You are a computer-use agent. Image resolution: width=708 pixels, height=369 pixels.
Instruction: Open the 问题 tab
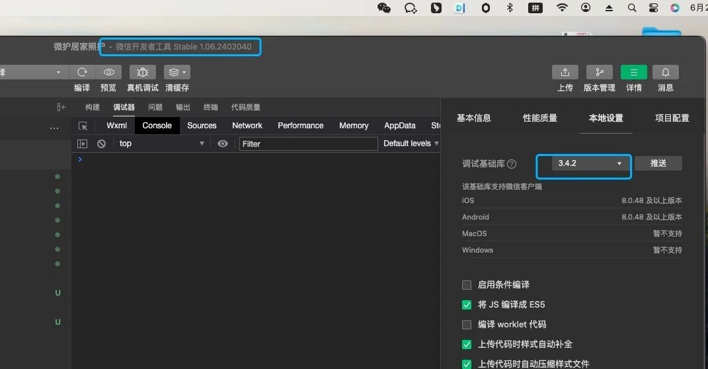pos(155,107)
